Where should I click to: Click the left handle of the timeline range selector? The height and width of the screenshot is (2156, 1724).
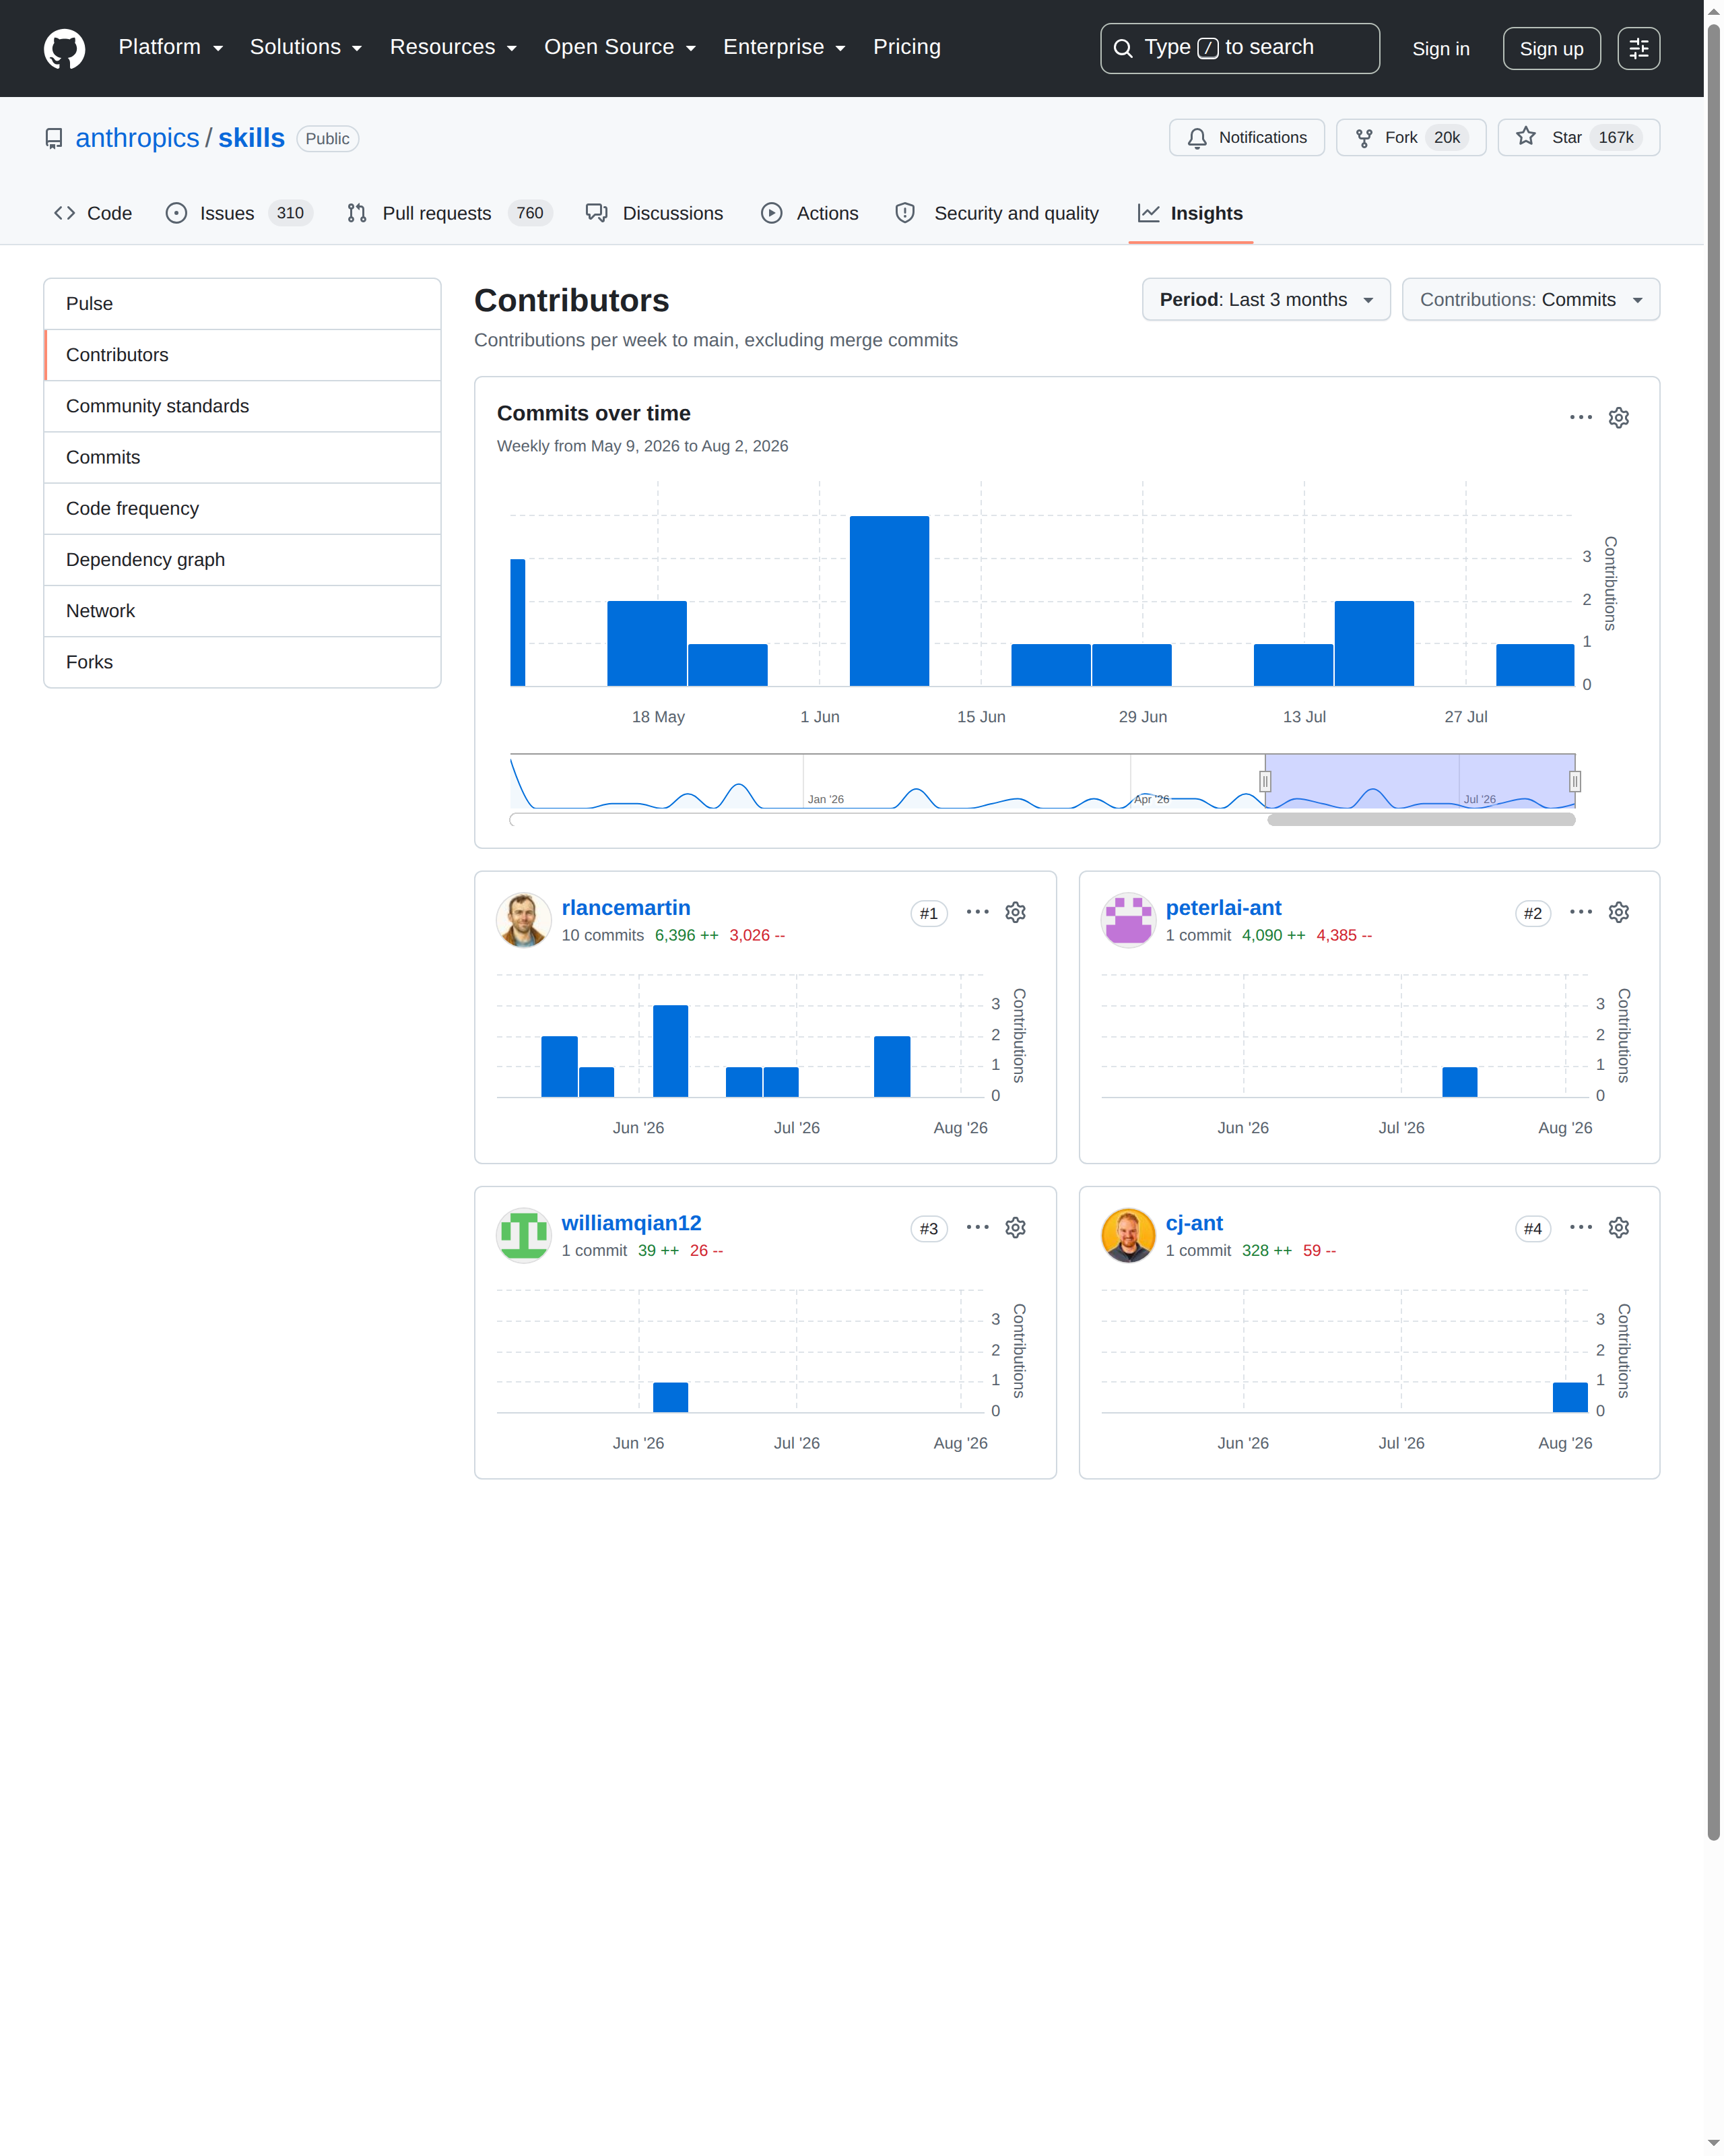point(1264,781)
